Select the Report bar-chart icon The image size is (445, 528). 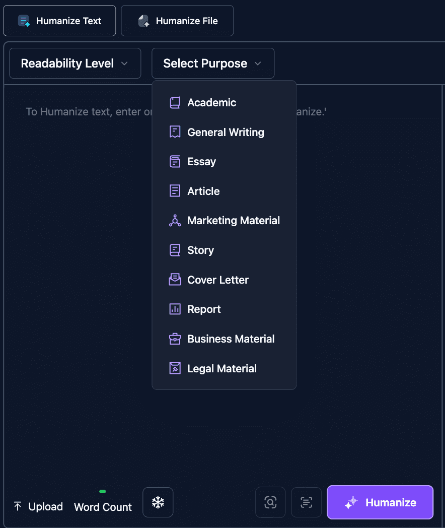click(x=175, y=309)
